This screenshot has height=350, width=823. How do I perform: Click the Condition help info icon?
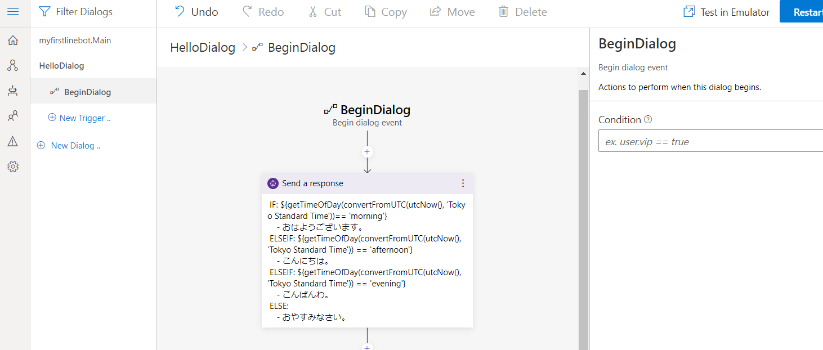tap(648, 119)
